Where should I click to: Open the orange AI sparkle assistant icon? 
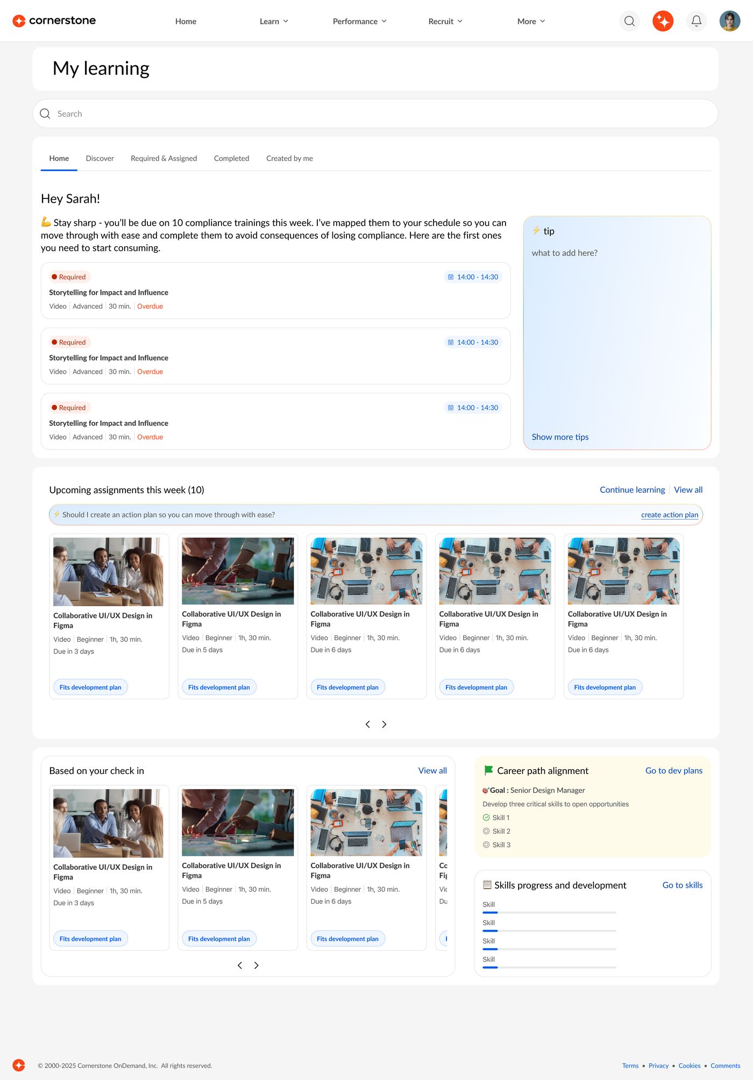663,21
